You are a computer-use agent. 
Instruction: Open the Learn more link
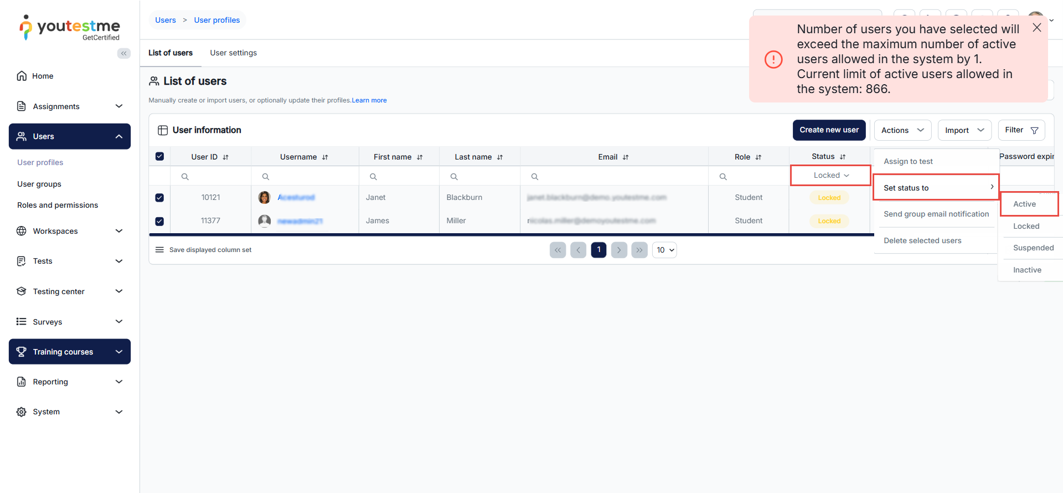(369, 100)
